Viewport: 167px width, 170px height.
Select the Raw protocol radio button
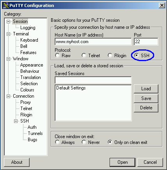pyautogui.click(x=57, y=55)
